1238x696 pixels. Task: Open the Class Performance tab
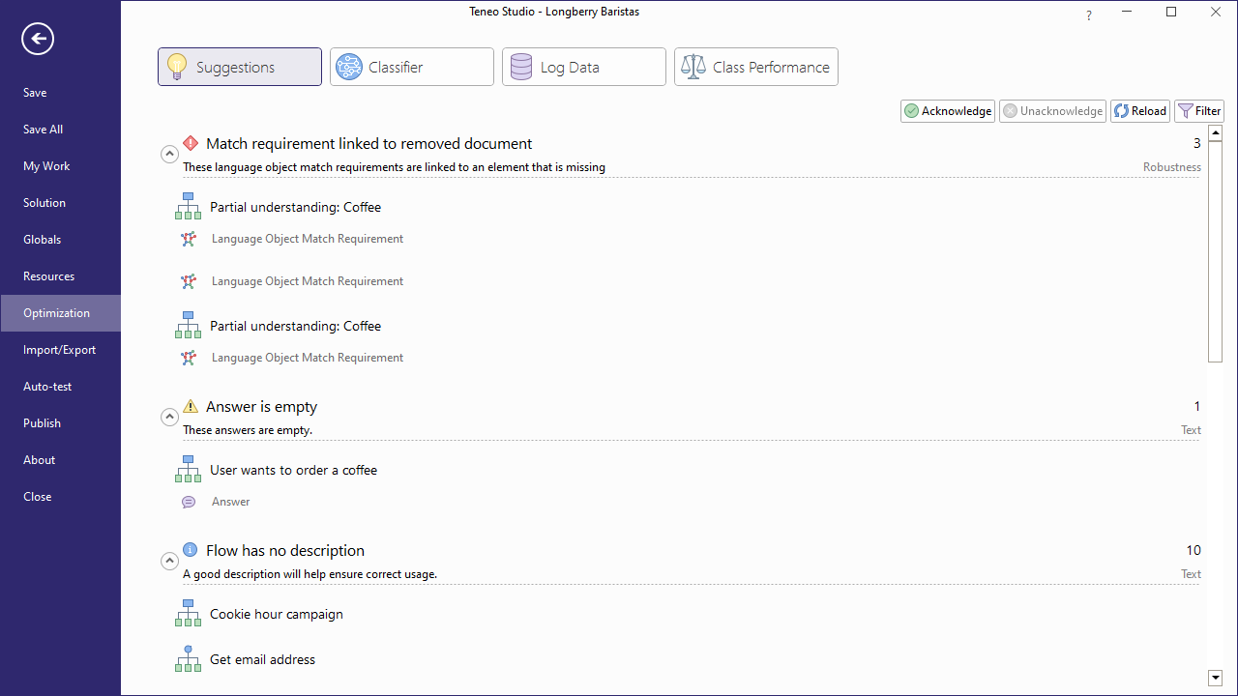coord(756,67)
